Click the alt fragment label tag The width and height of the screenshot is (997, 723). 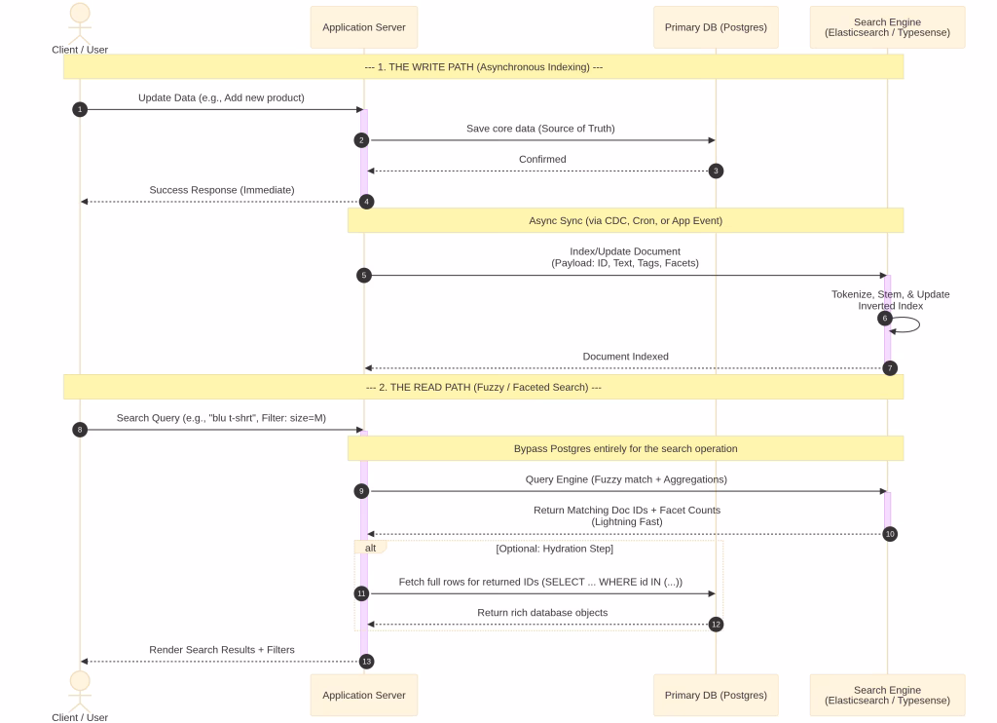(370, 548)
